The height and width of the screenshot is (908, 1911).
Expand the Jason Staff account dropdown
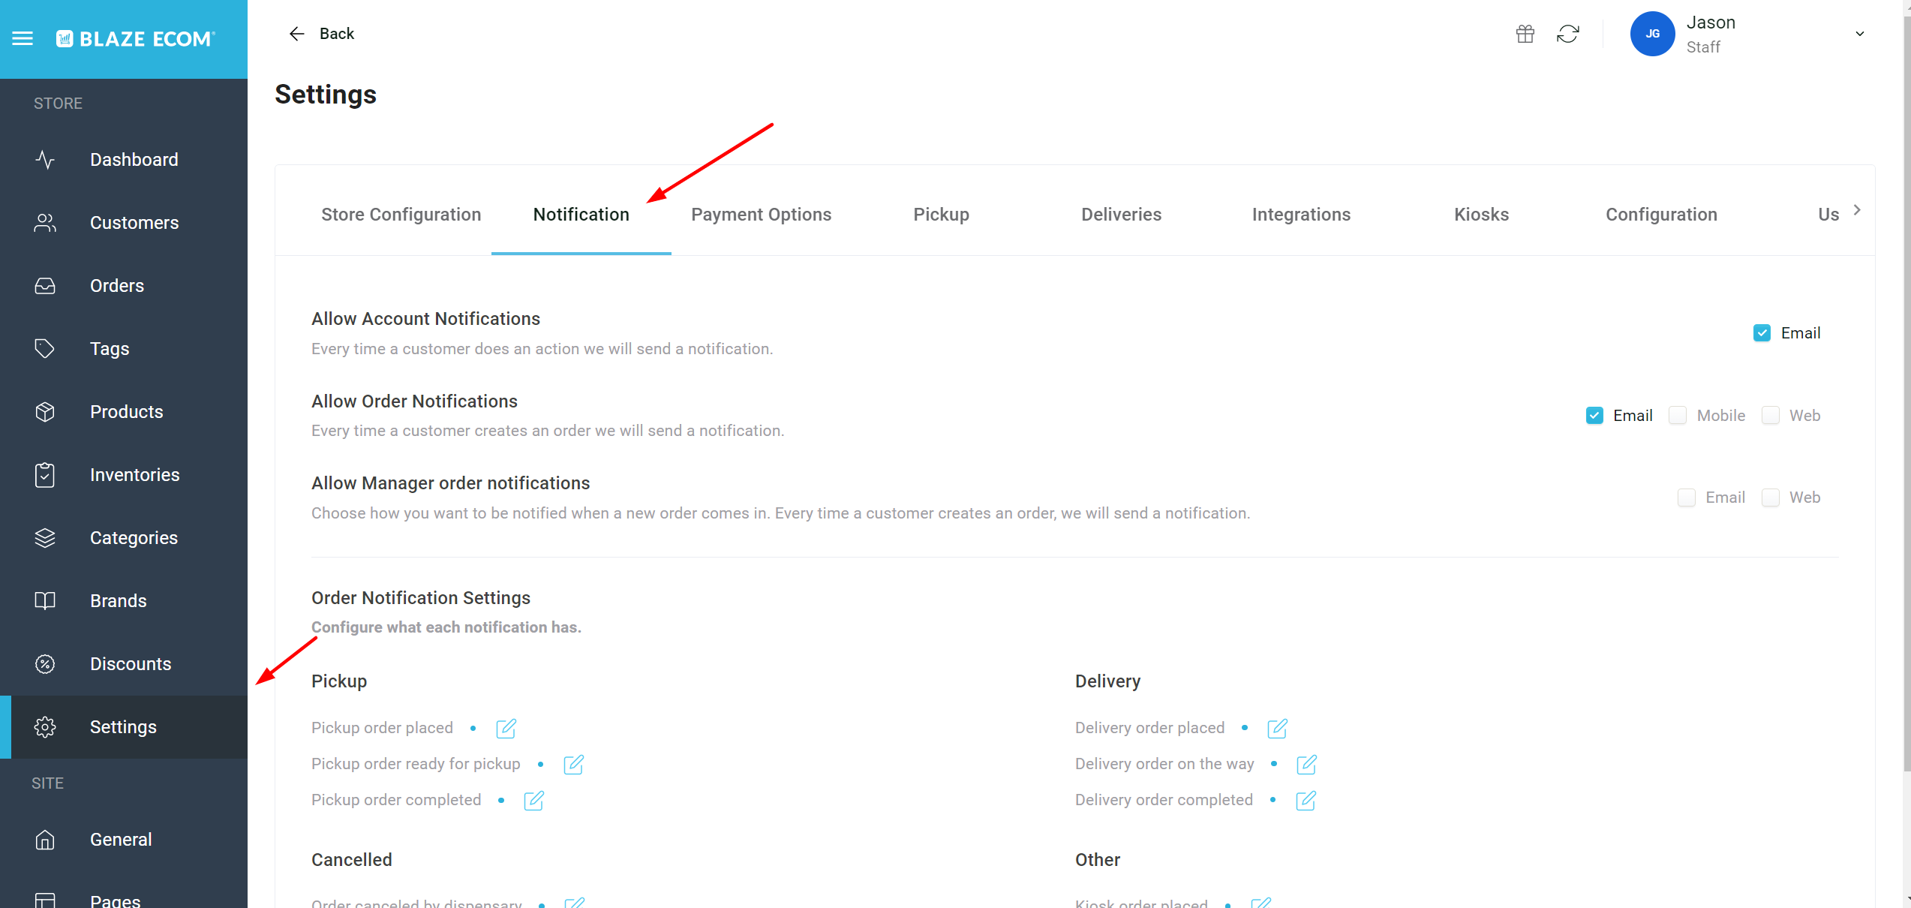point(1859,34)
